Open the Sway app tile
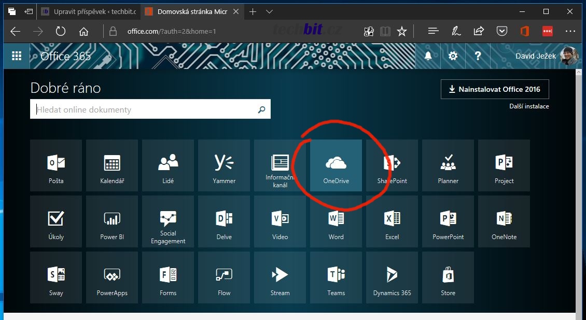586x320 pixels. [56, 277]
